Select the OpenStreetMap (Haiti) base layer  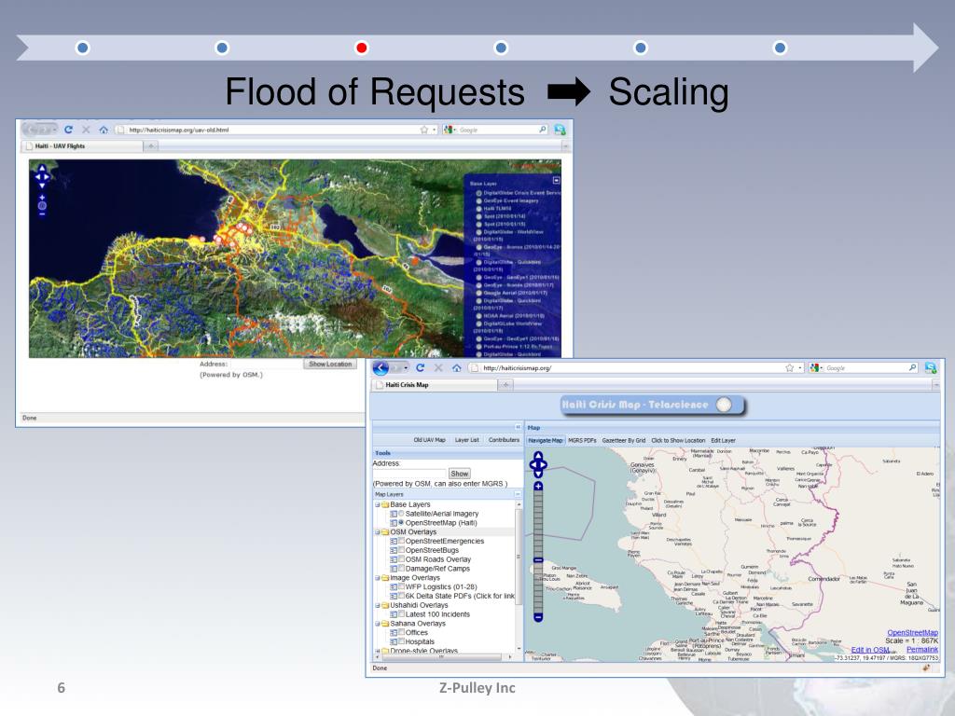[x=401, y=522]
